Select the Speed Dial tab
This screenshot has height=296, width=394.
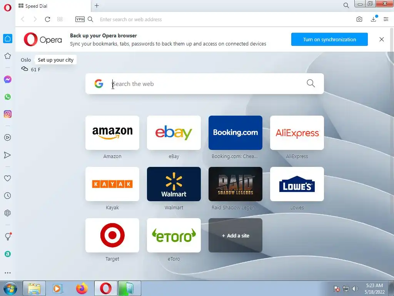(x=53, y=6)
